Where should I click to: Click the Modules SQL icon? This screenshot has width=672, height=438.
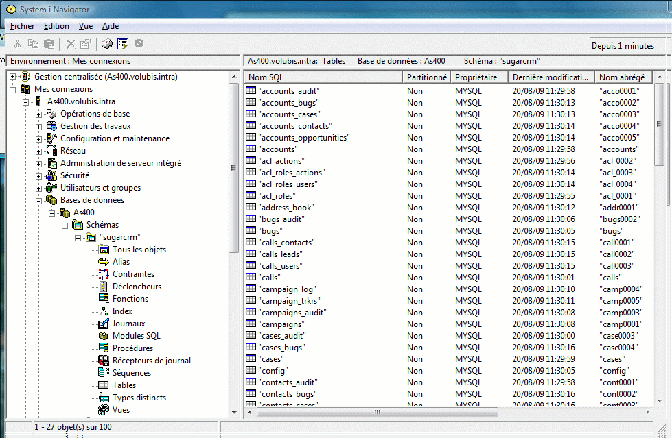coord(104,336)
